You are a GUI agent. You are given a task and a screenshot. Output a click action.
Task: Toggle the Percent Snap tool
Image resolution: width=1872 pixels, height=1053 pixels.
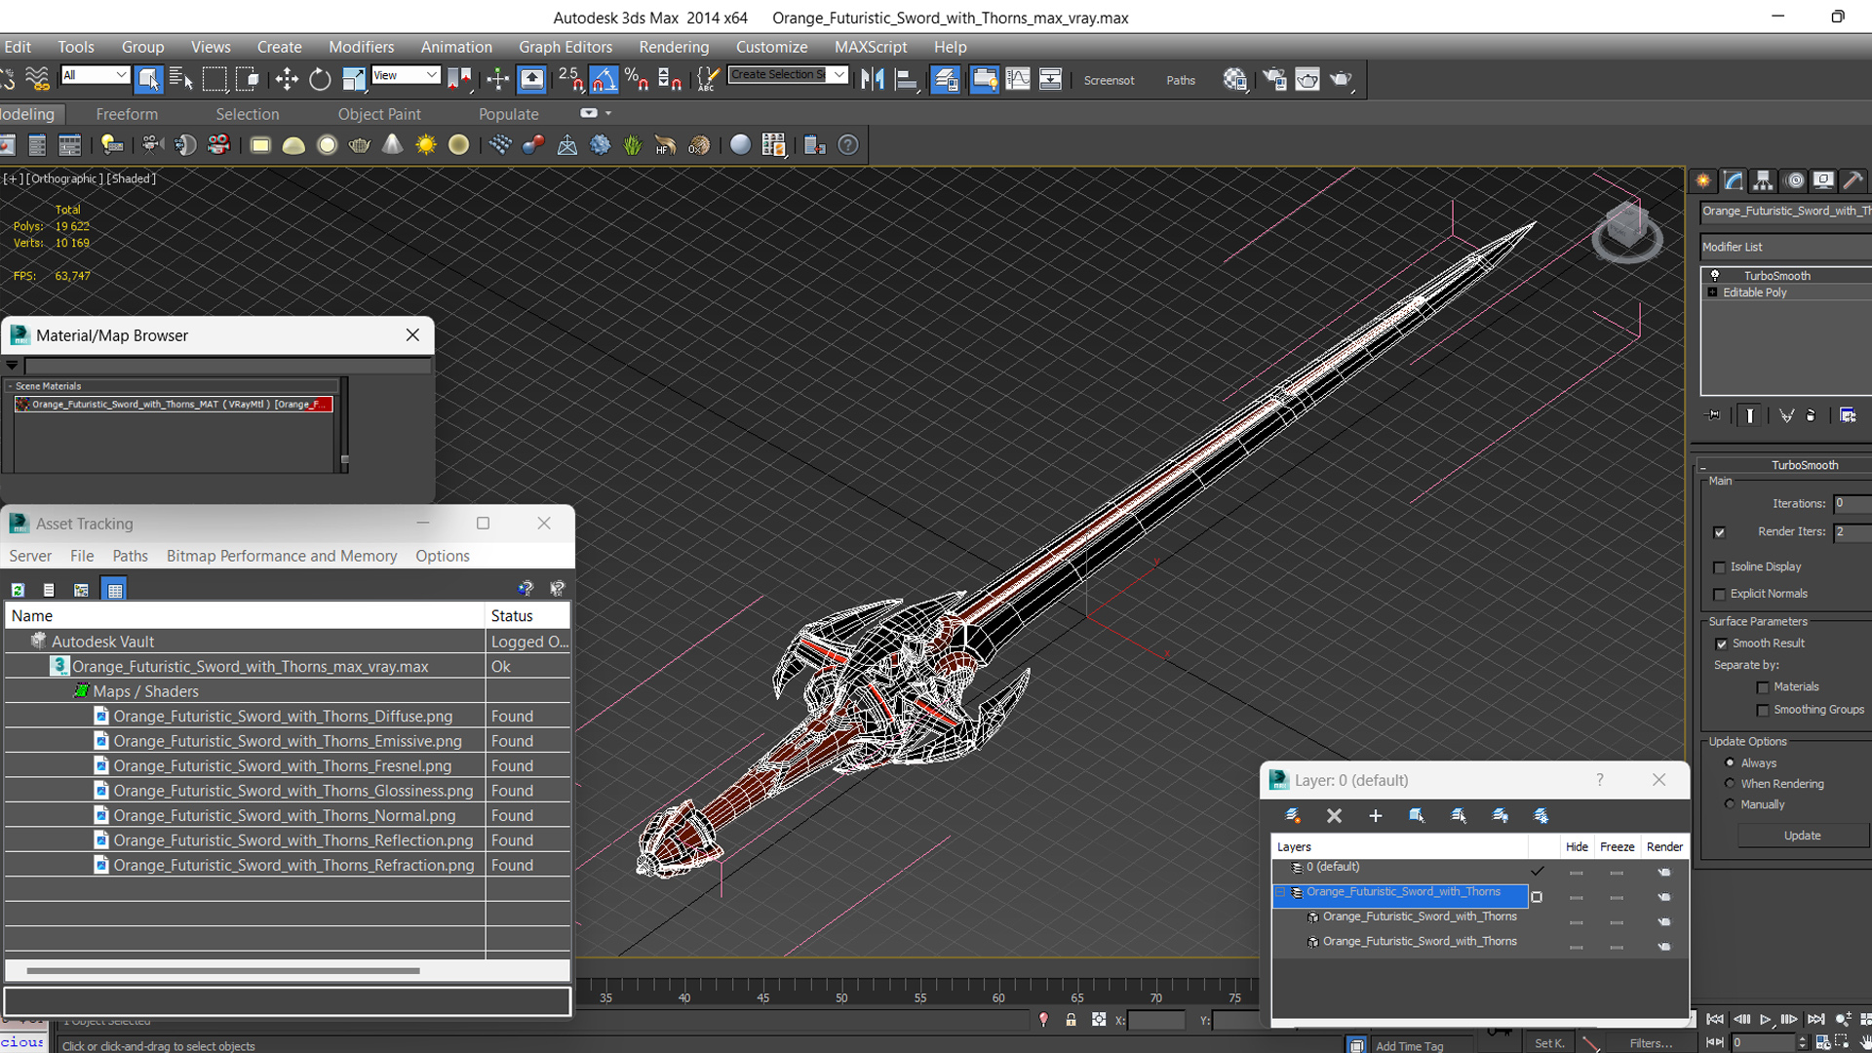(637, 79)
